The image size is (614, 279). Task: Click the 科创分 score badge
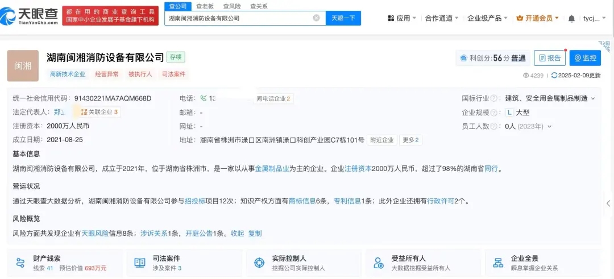(x=492, y=58)
